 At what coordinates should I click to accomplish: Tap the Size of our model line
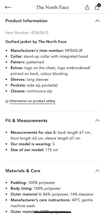(34, 150)
